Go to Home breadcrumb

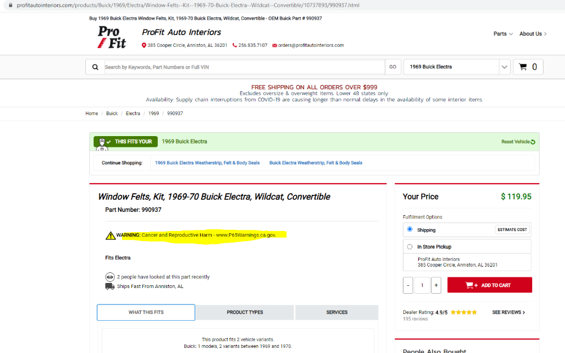point(92,114)
